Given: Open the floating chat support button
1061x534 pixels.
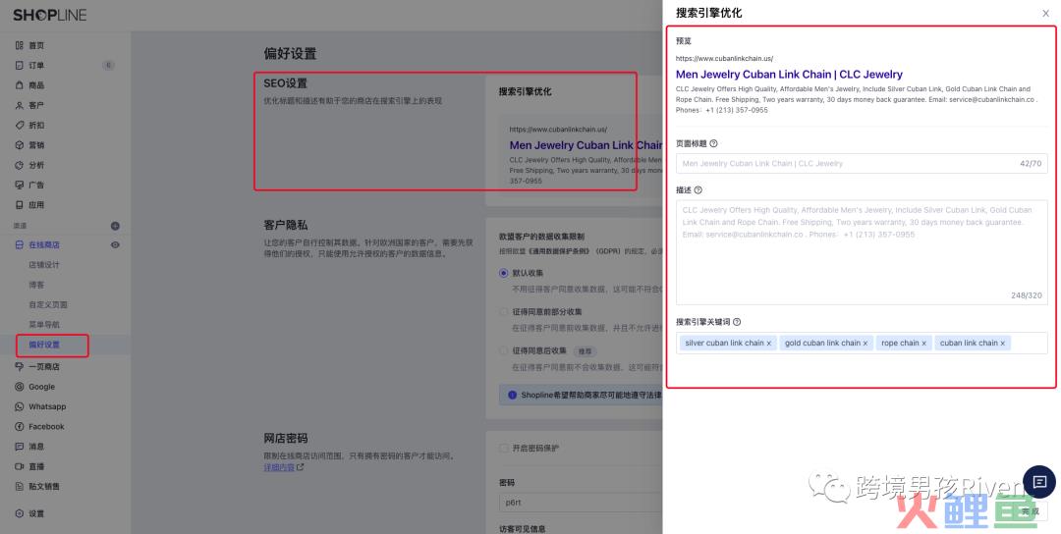Looking at the screenshot, I should tap(1039, 482).
